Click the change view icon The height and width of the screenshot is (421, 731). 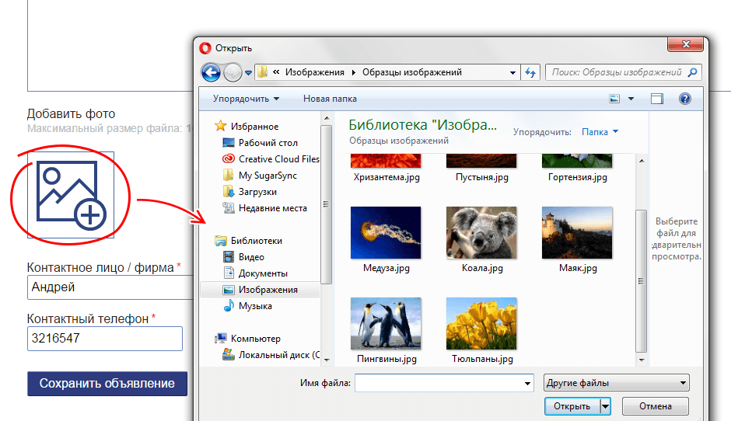pos(614,99)
